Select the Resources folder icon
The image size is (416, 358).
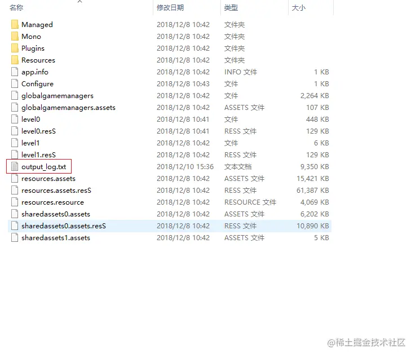(x=15, y=60)
